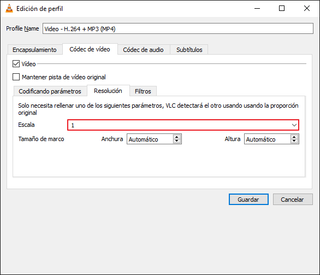320x275 pixels.
Task: Maximize the Edición de perfil window
Action: point(282,8)
